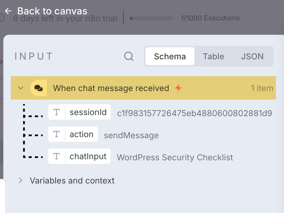Click sessionId text type icon

(x=57, y=112)
